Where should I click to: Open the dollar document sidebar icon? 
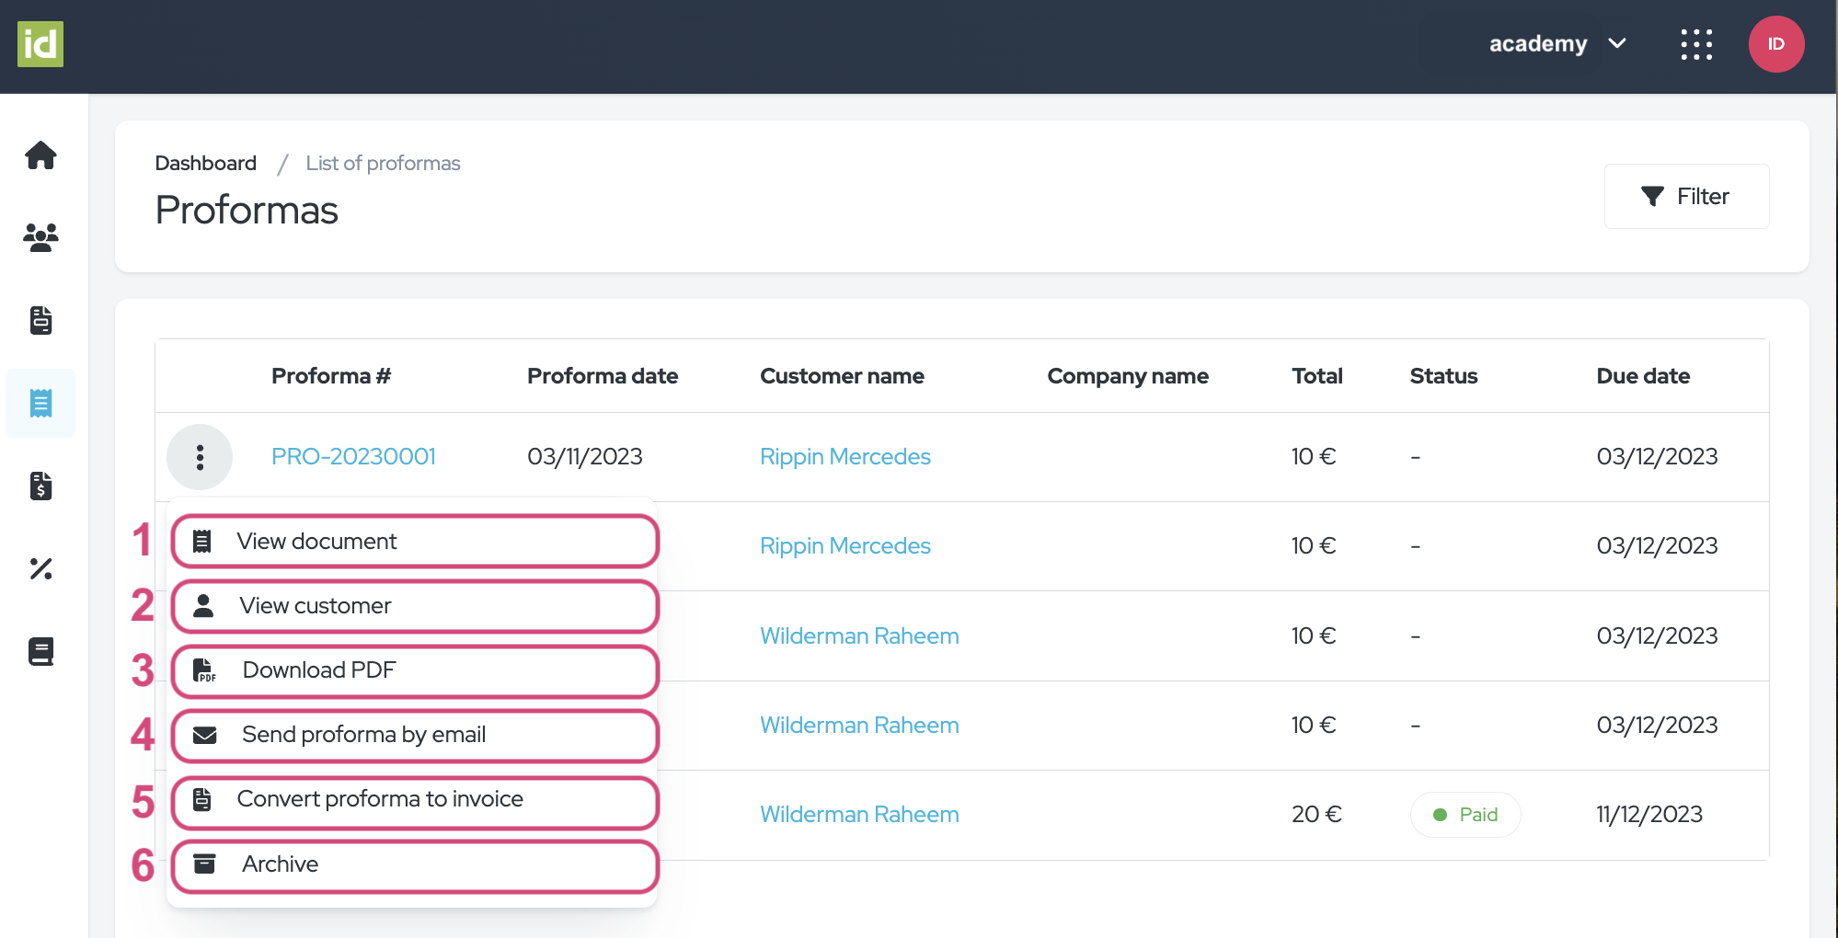(40, 486)
